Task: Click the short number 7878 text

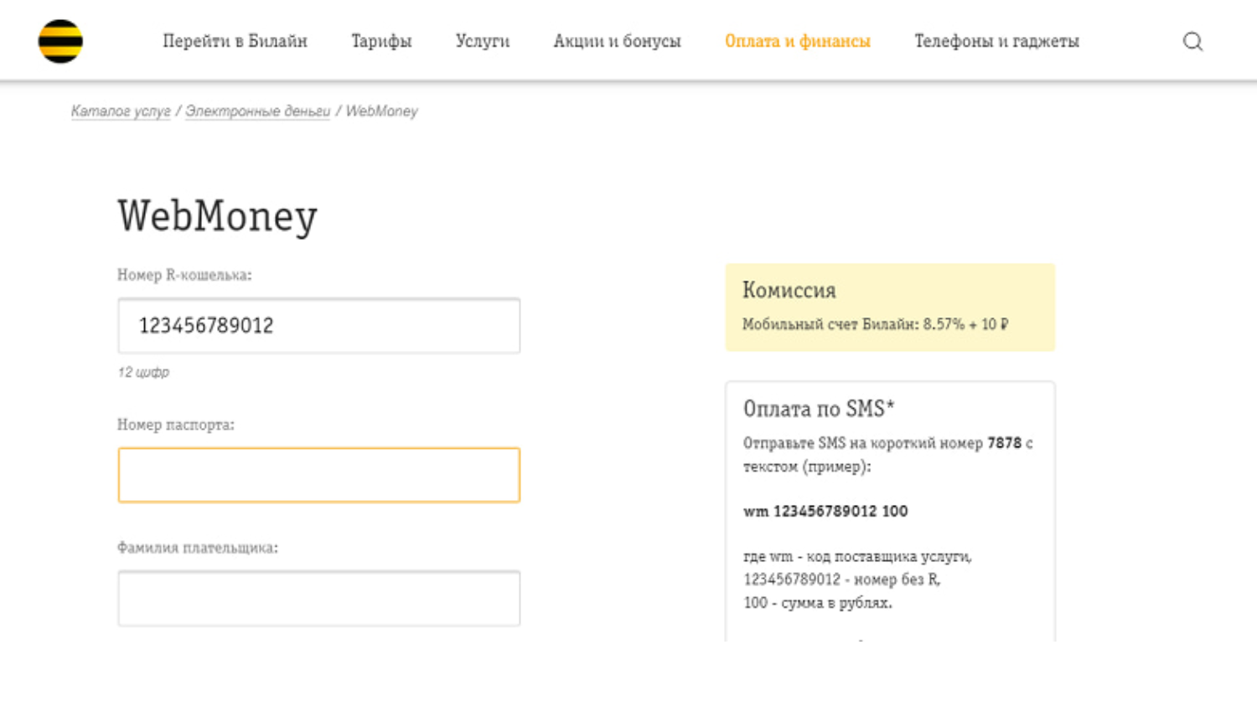Action: tap(1004, 443)
